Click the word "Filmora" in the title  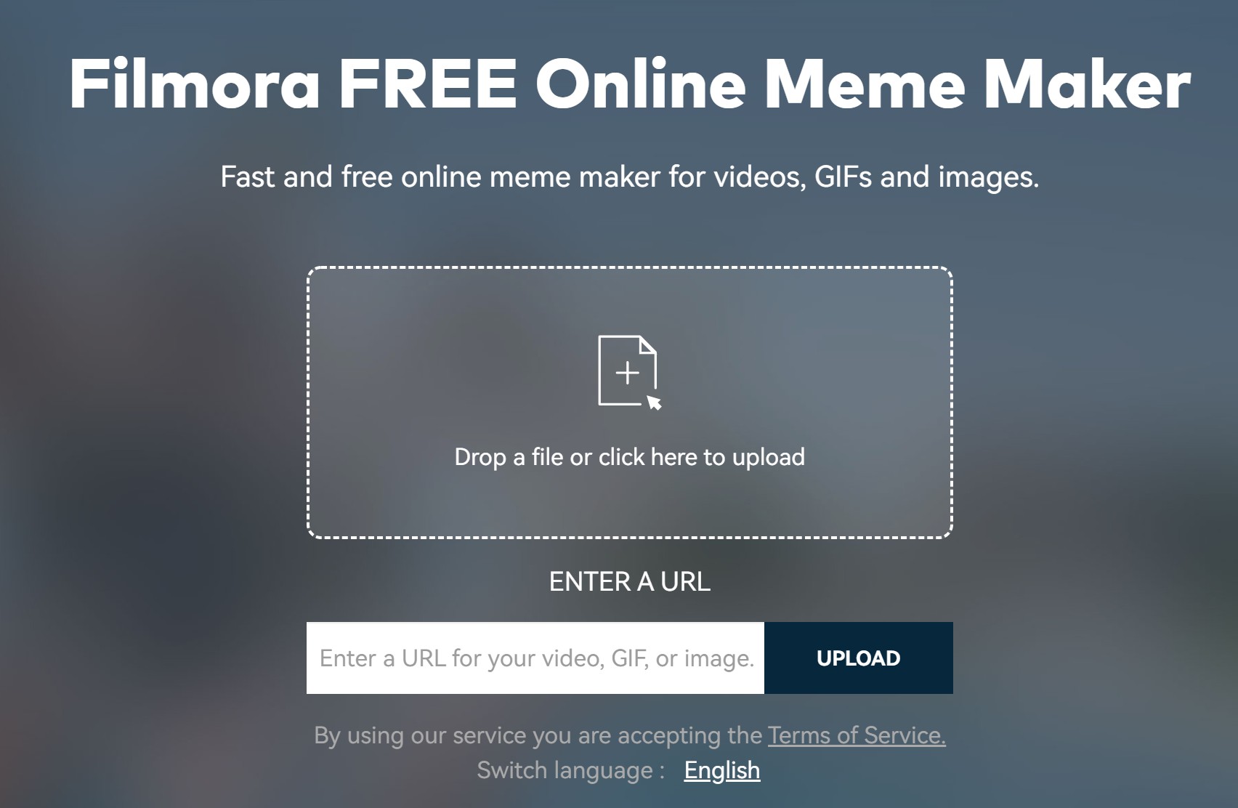(195, 84)
